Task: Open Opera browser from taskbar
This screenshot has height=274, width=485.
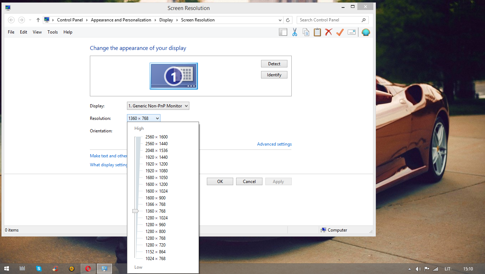Action: coord(88,269)
